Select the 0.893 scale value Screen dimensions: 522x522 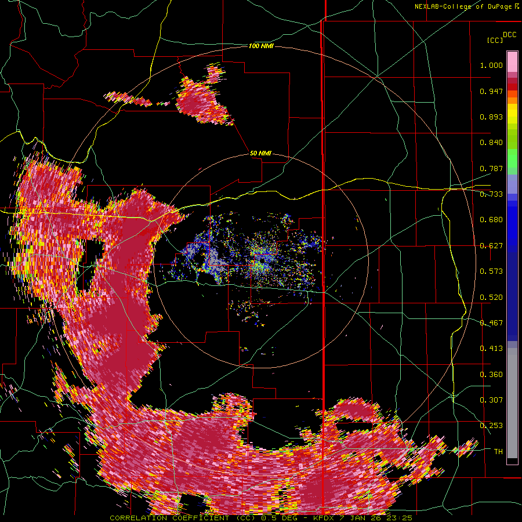point(491,117)
